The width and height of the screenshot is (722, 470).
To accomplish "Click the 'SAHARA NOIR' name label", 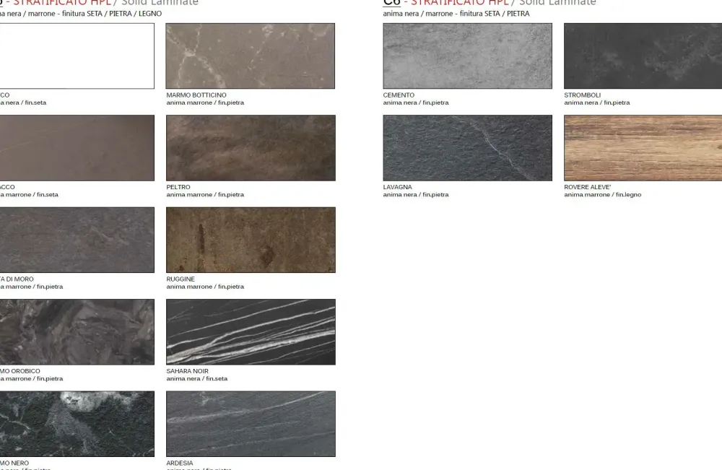I will click(x=187, y=371).
